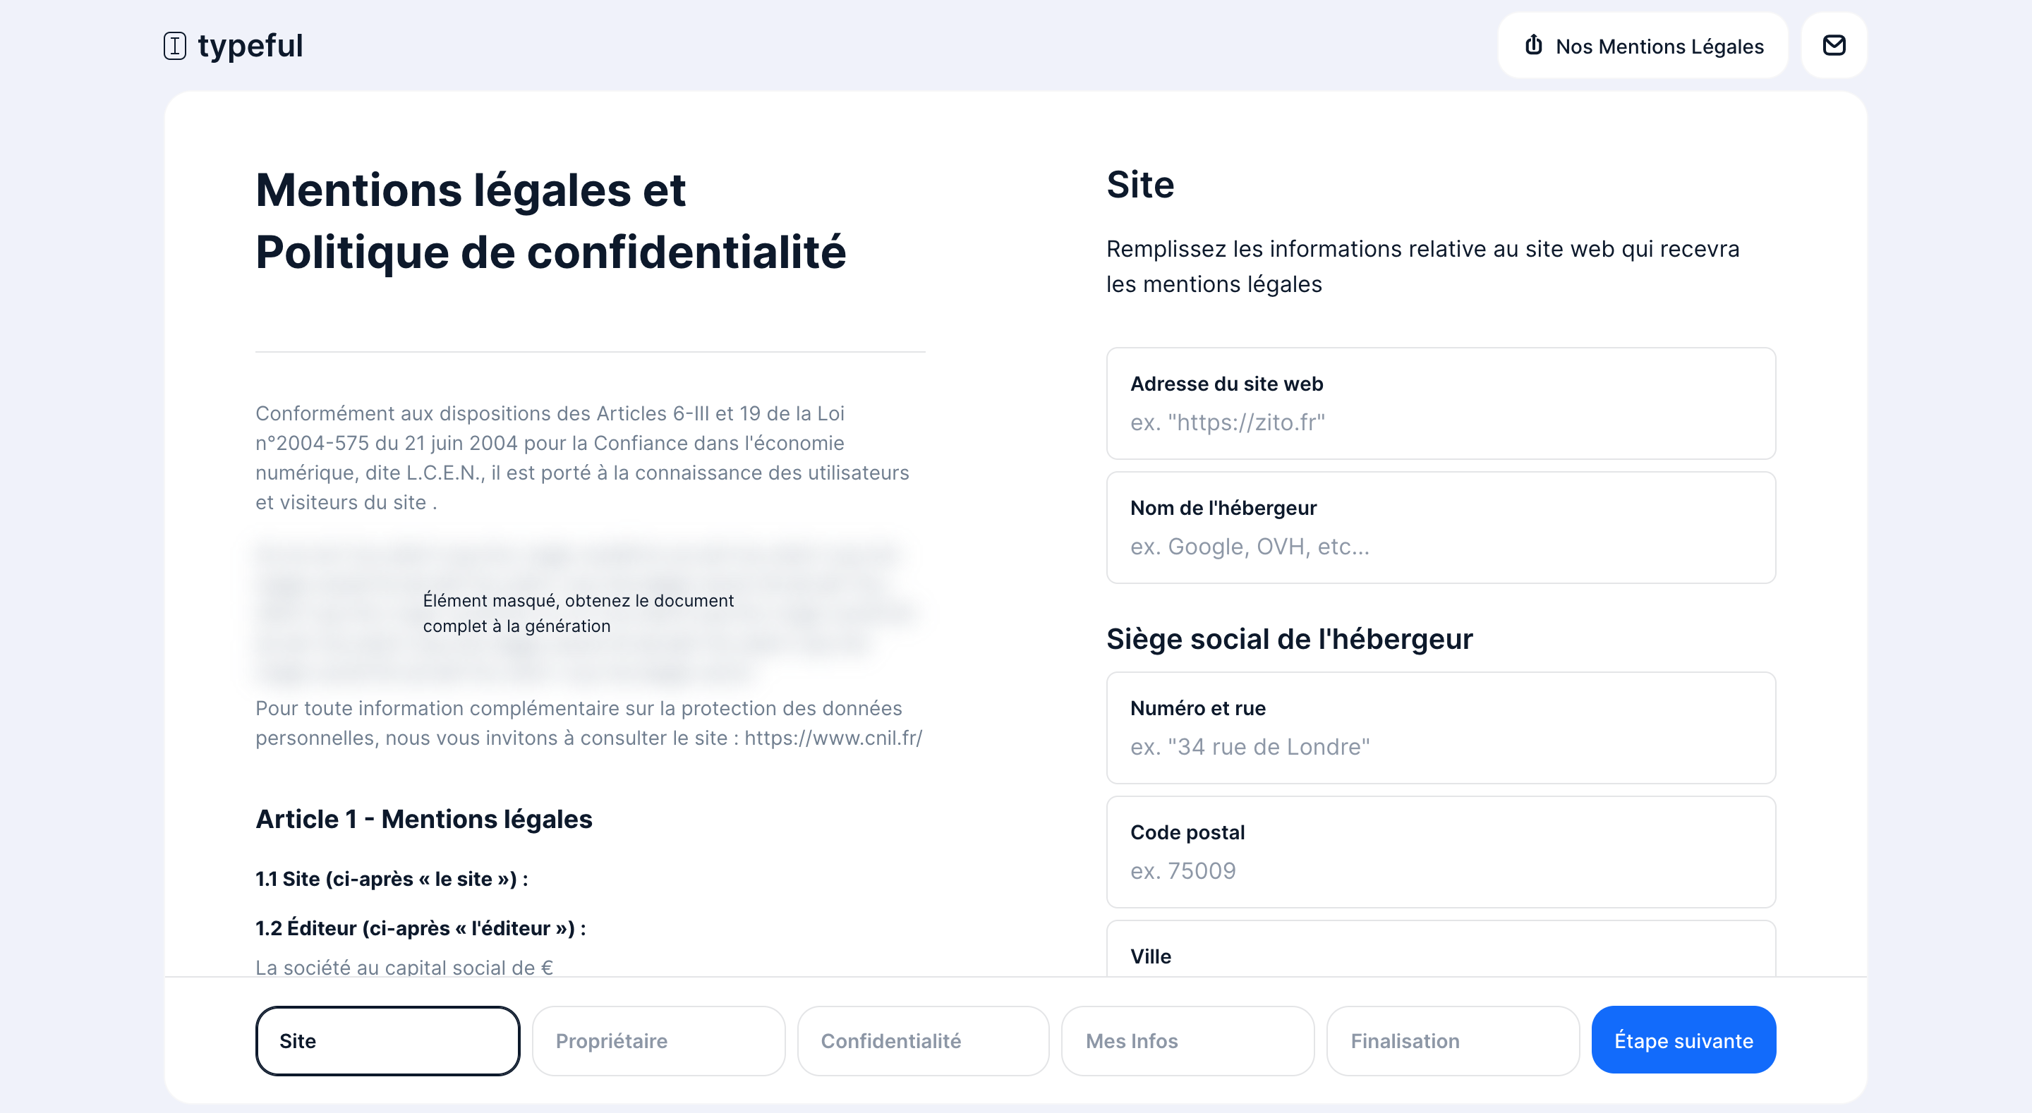The height and width of the screenshot is (1113, 2032).
Task: Click the envelope mail icon button
Action: pyautogui.click(x=1833, y=46)
